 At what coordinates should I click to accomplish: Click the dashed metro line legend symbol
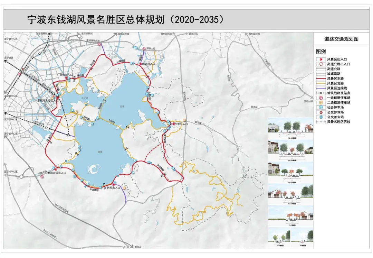321,93
